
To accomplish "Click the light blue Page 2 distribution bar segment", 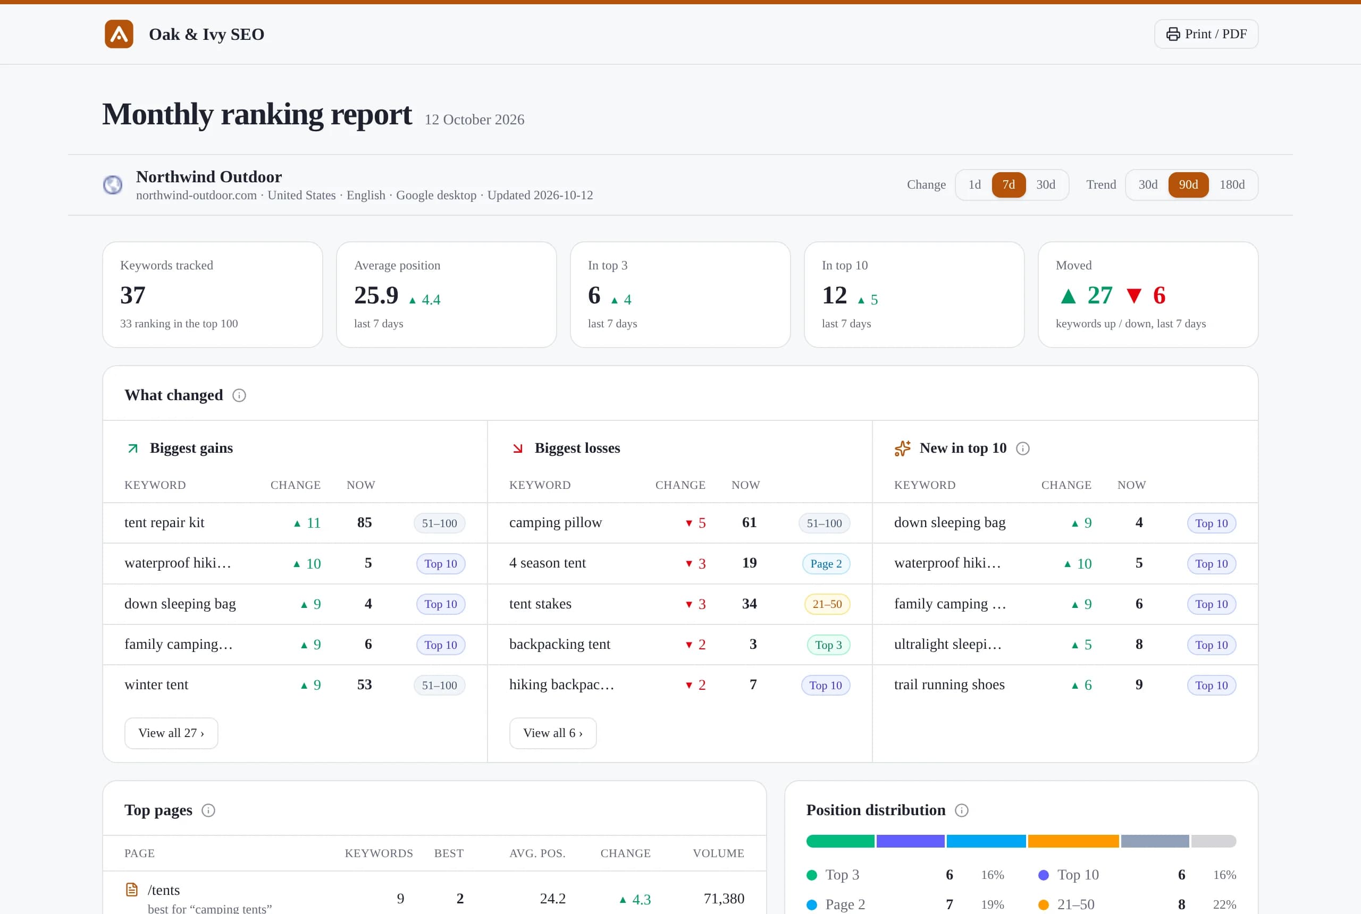I will click(x=986, y=841).
